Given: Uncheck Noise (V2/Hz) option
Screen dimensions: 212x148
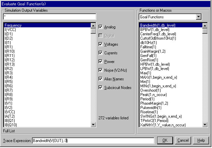Looking at the screenshot, I should pyautogui.click(x=101, y=70).
